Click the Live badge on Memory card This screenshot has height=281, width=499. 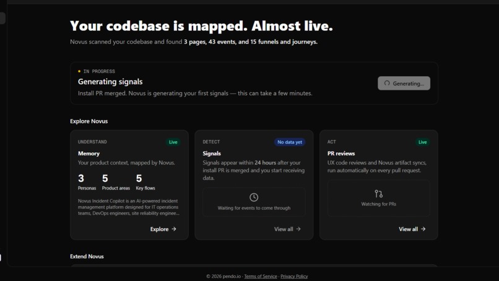click(173, 142)
